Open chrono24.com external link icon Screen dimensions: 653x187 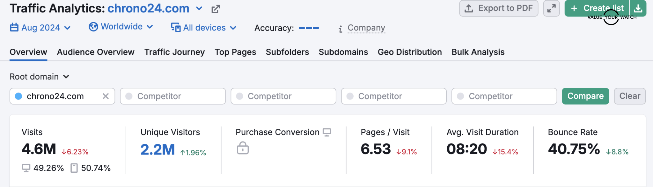[216, 9]
